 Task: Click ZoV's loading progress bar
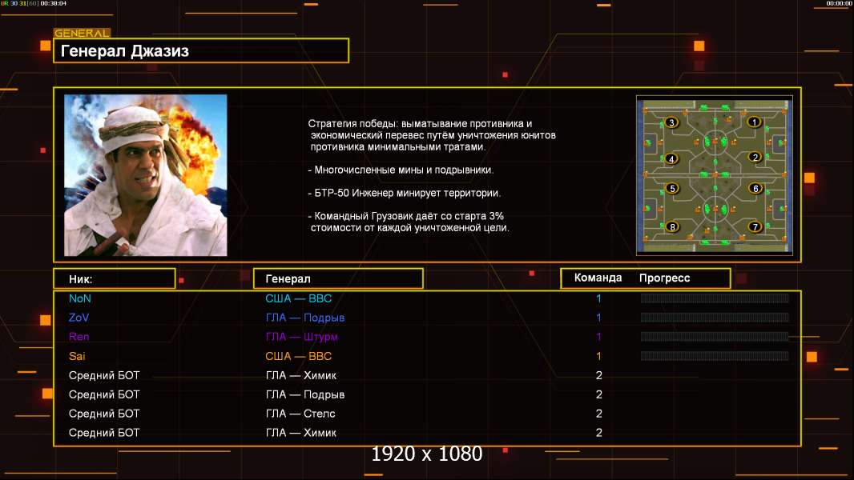click(x=715, y=318)
